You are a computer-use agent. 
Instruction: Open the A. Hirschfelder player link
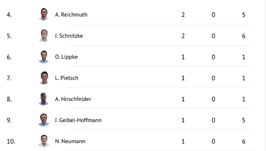point(73,99)
